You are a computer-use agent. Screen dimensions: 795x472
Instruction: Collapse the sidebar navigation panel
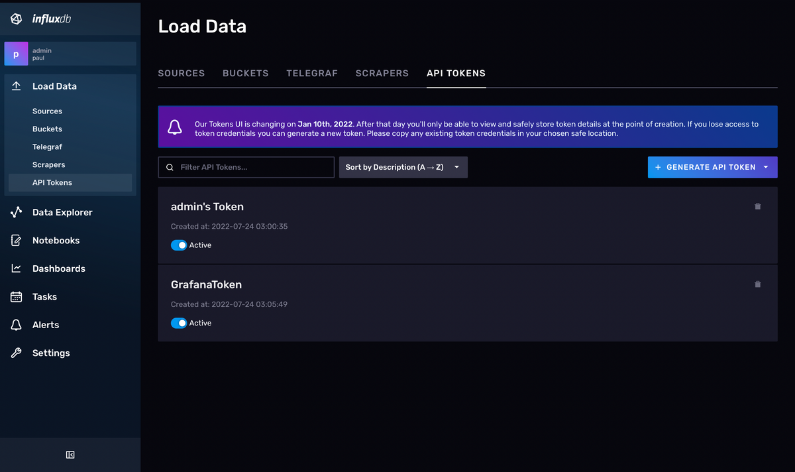[70, 455]
